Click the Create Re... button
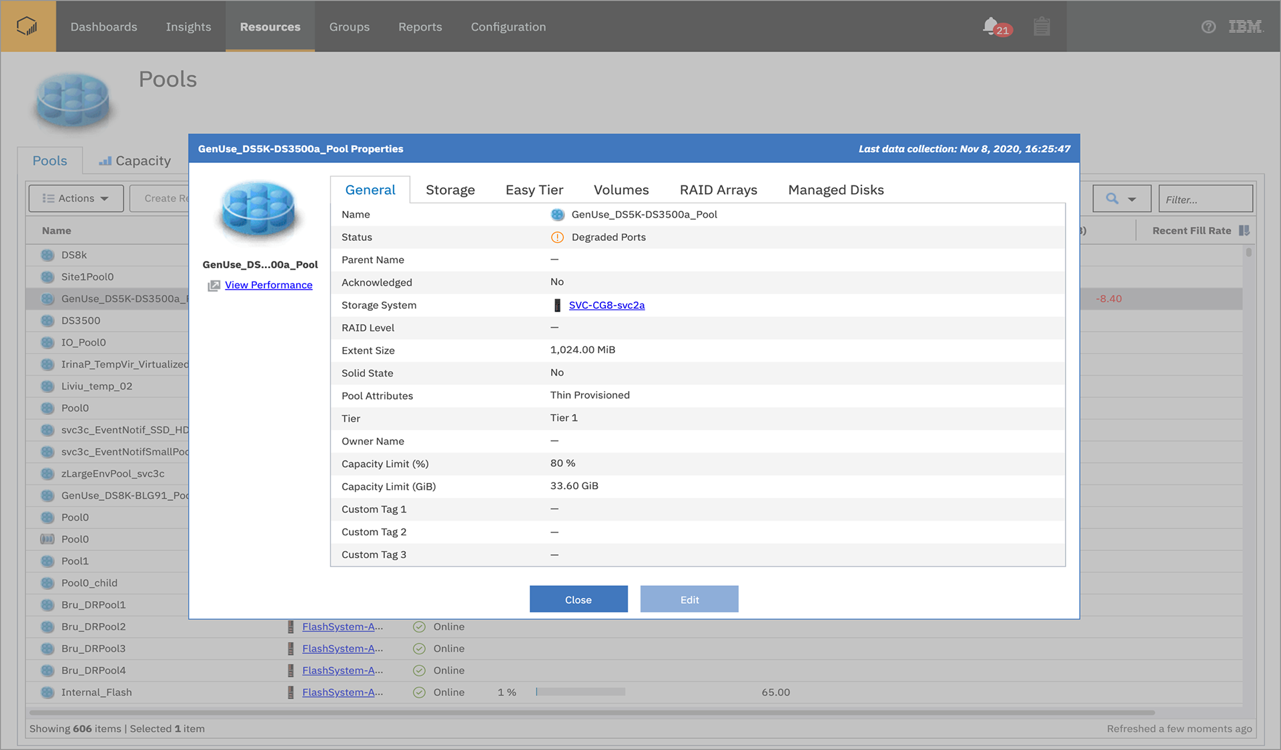The image size is (1281, 750). click(x=160, y=198)
